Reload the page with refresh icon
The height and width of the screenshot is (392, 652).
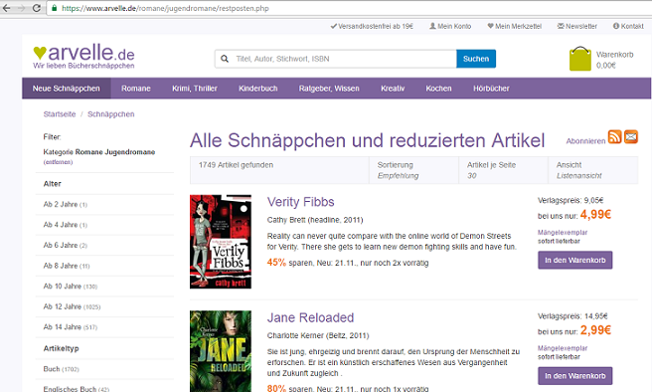point(36,8)
